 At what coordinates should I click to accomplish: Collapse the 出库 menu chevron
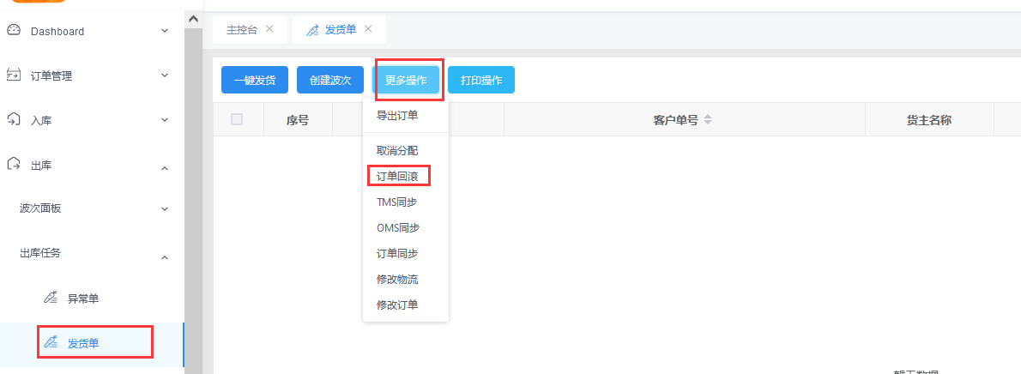pyautogui.click(x=165, y=168)
